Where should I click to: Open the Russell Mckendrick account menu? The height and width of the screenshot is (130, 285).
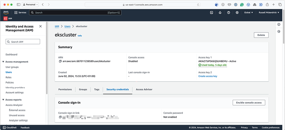[269, 13]
